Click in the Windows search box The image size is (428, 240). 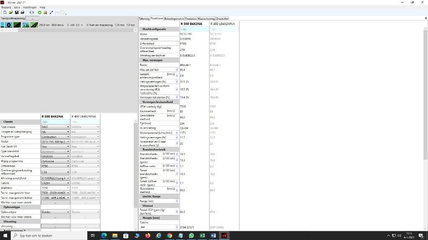pos(49,236)
